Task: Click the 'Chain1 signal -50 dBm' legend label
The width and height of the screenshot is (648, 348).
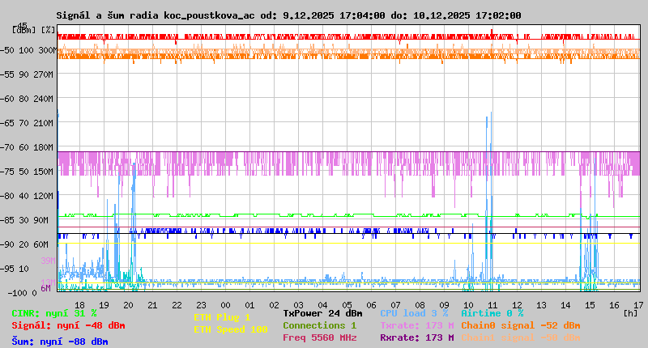Action: tap(521, 337)
